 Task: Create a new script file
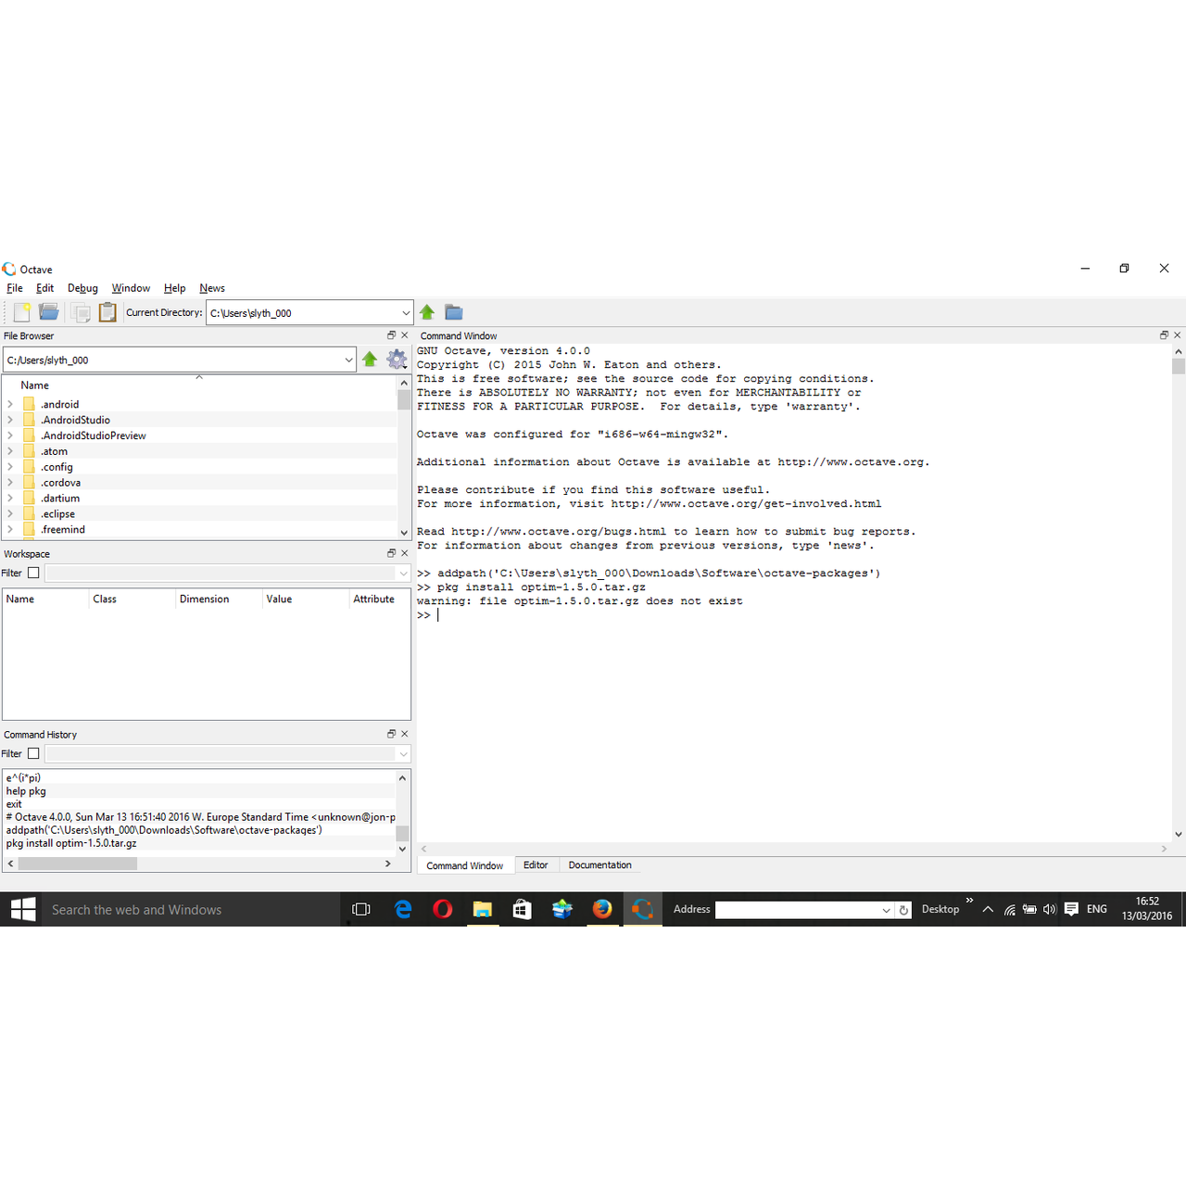pyautogui.click(x=20, y=312)
